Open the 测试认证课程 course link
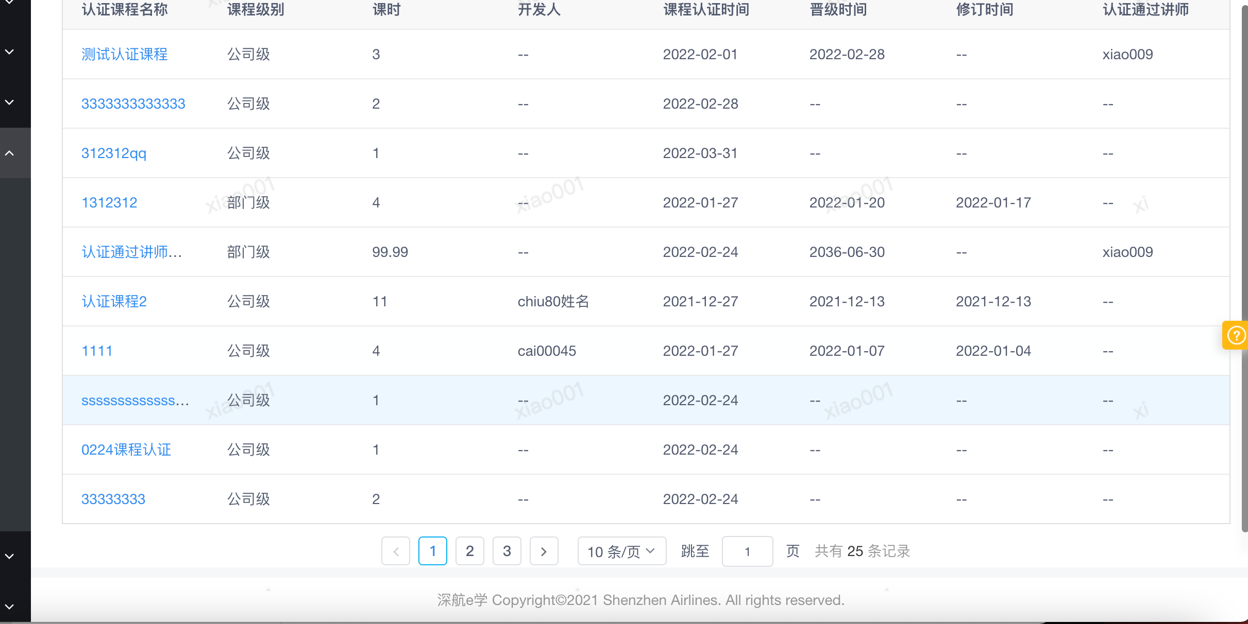1248x624 pixels. click(x=124, y=54)
